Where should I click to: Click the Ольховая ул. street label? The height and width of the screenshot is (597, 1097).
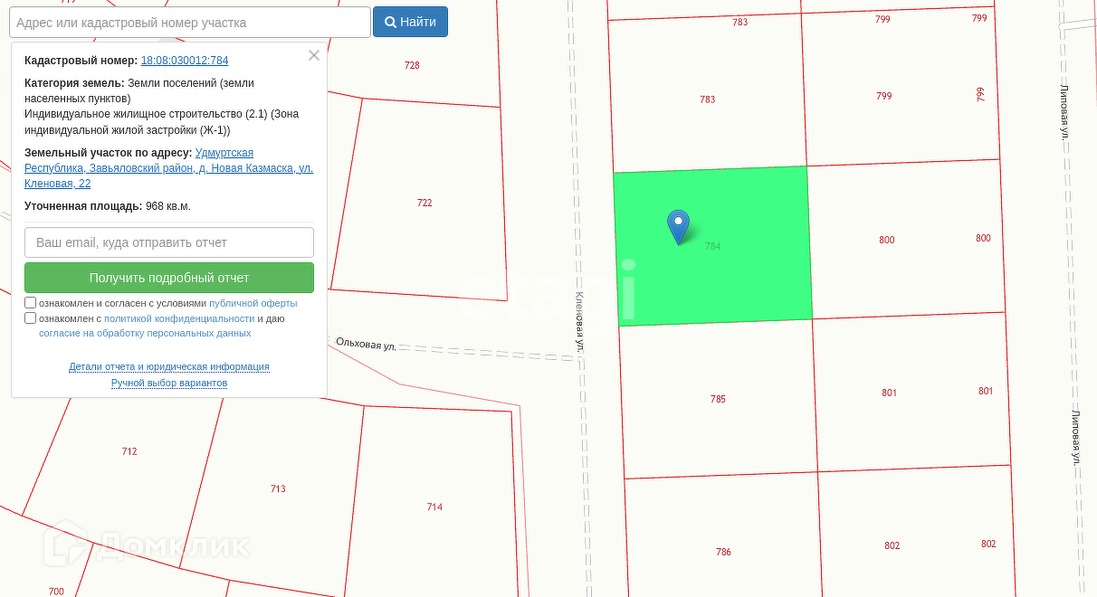[367, 344]
